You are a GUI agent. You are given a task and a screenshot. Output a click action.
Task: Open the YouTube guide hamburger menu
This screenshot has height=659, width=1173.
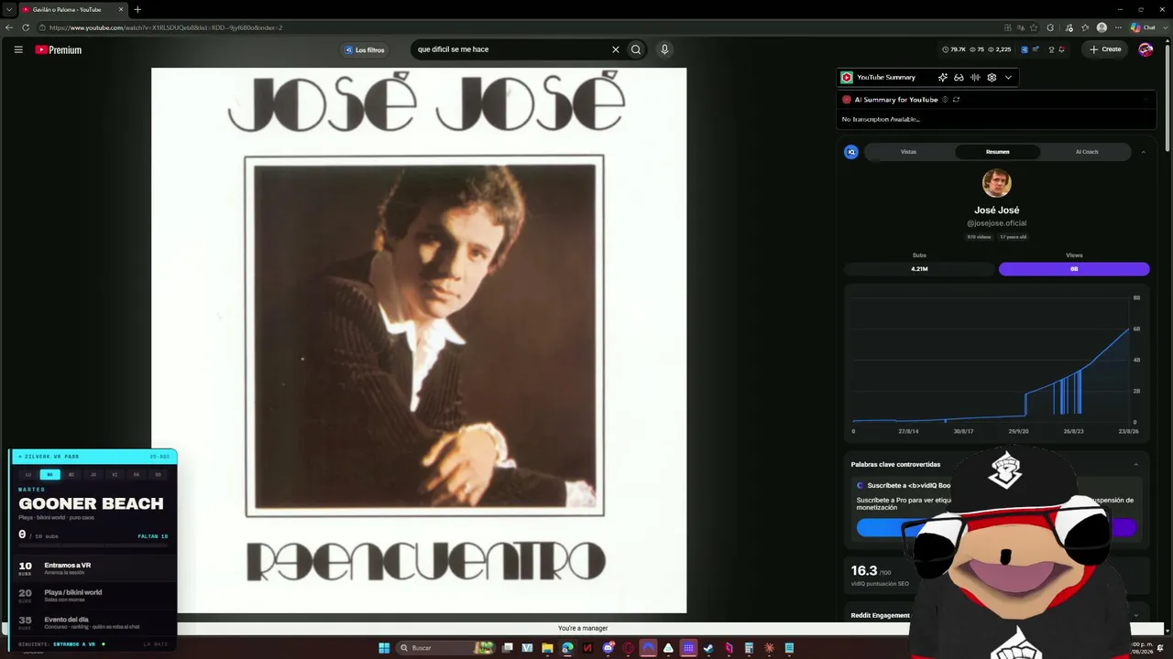point(18,49)
